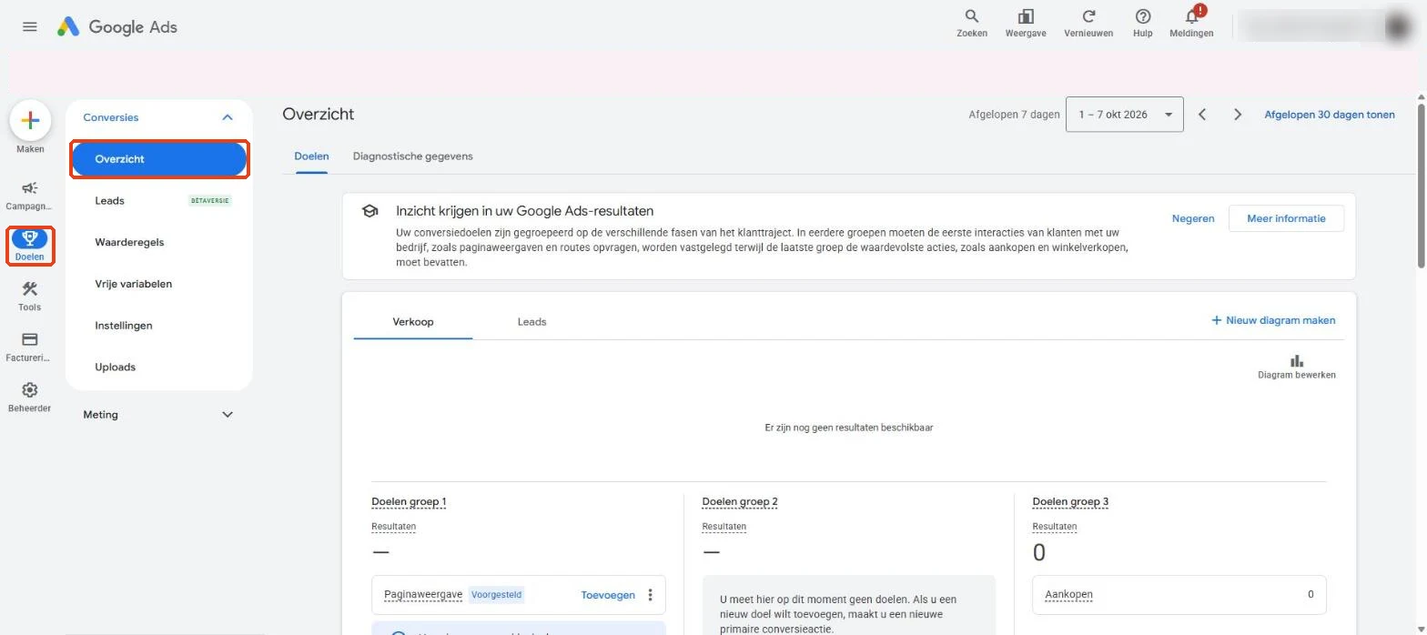Click Negeren on the insight card
This screenshot has height=635, width=1427.
(1192, 218)
